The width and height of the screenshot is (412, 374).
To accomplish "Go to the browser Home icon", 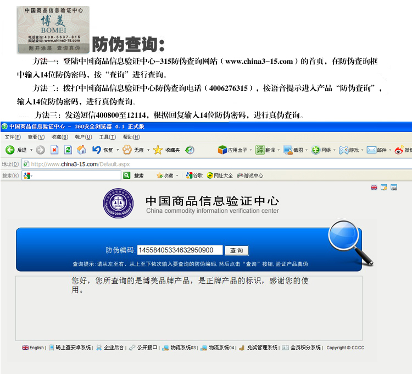I will 81,150.
